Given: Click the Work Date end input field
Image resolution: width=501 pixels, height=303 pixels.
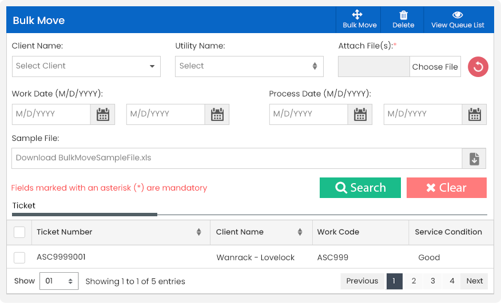Looking at the screenshot, I should 165,114.
